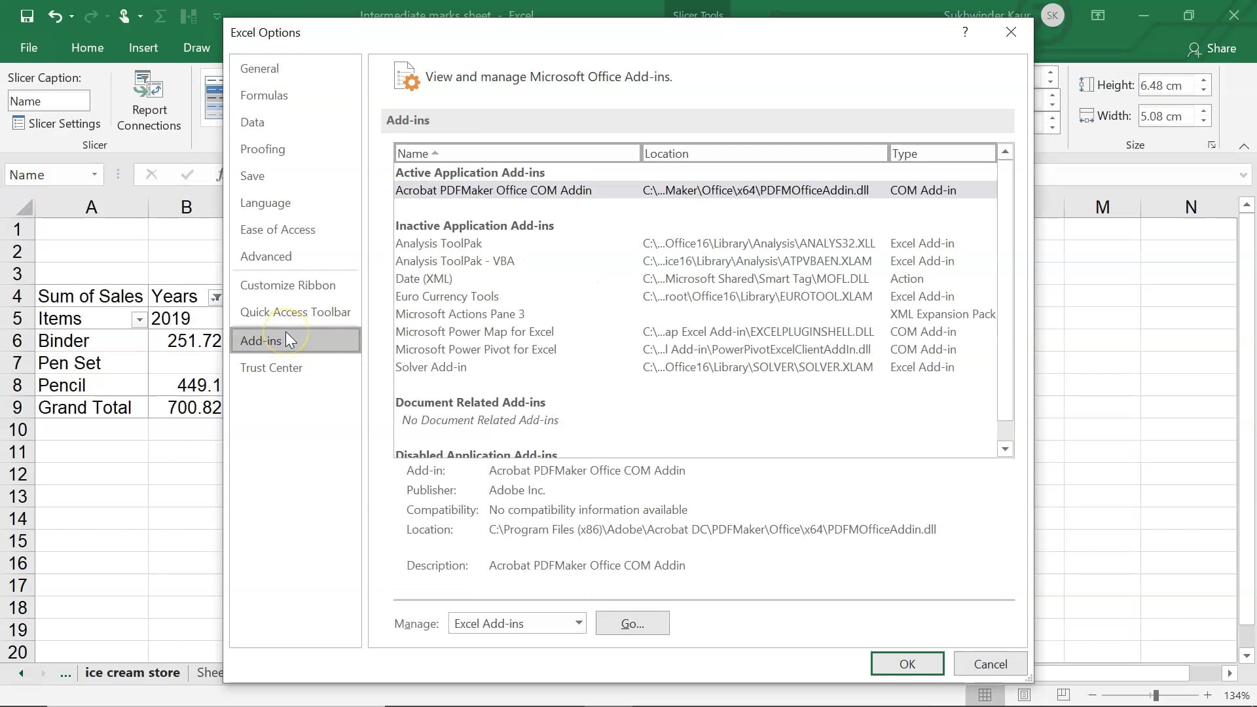Sort add-ins by the Name column header

(517, 153)
